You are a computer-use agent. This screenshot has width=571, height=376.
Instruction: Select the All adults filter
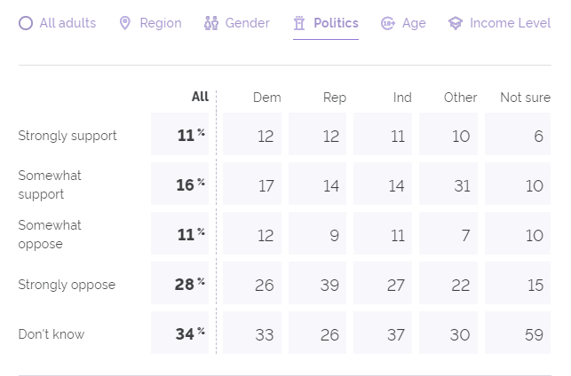pyautogui.click(x=67, y=23)
